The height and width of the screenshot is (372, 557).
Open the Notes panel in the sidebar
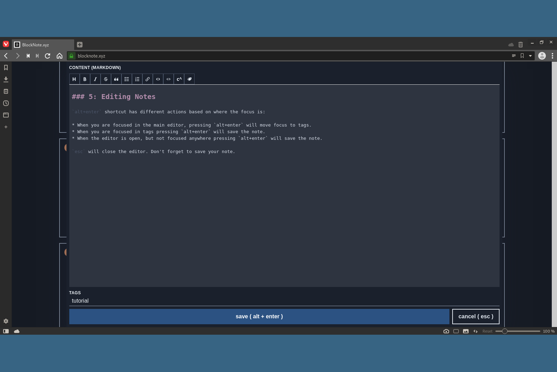click(6, 91)
